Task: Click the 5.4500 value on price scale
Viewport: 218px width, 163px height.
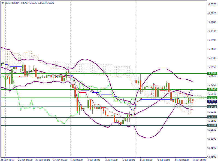Action: tap(212, 157)
